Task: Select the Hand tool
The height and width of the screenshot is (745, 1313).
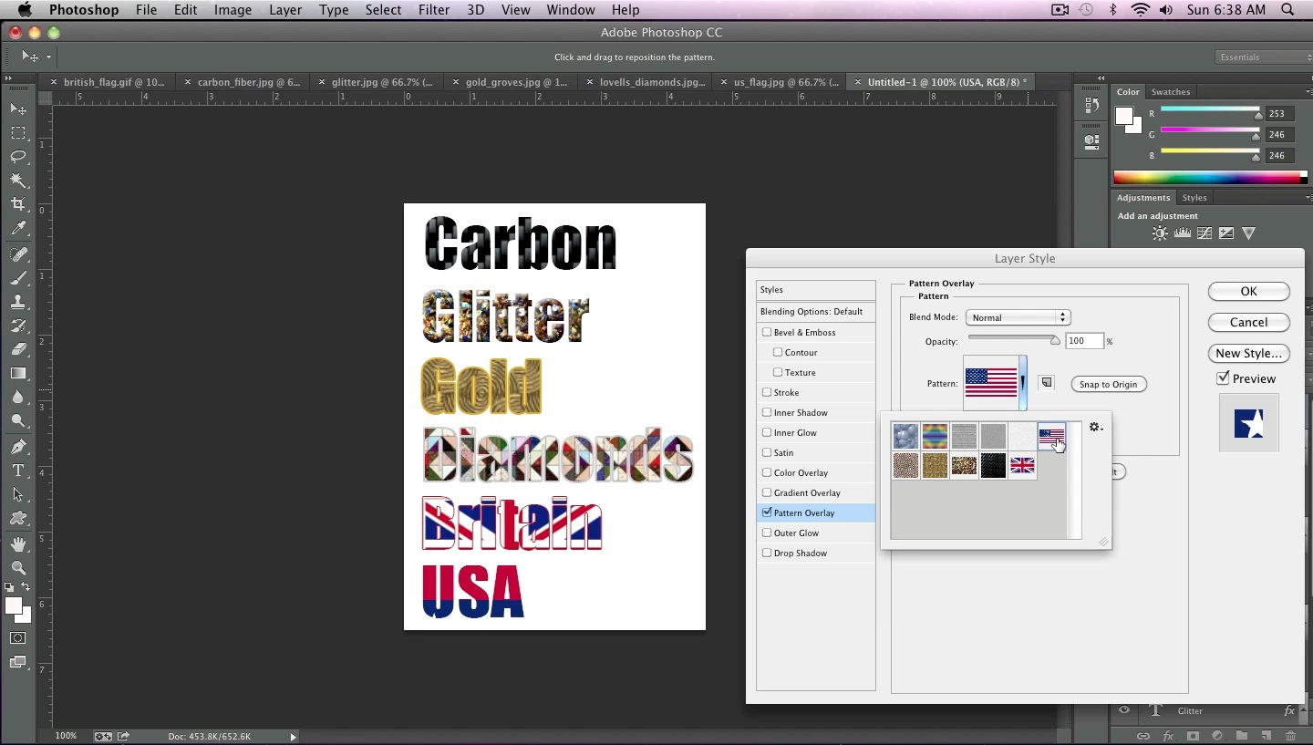Action: coord(18,544)
